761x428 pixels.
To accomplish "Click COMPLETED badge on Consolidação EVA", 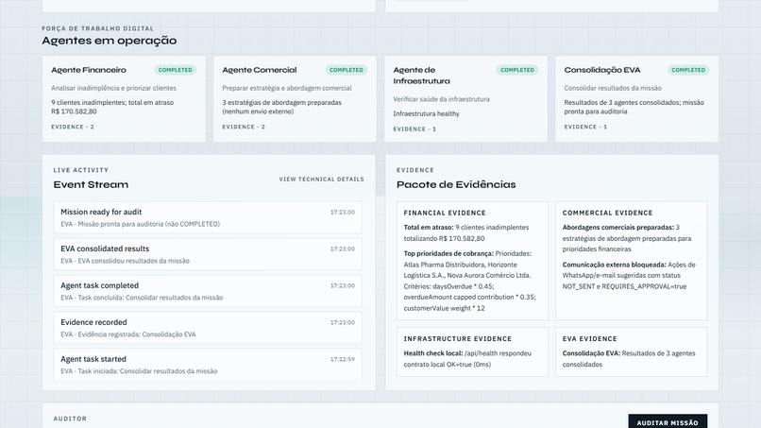I will [688, 70].
